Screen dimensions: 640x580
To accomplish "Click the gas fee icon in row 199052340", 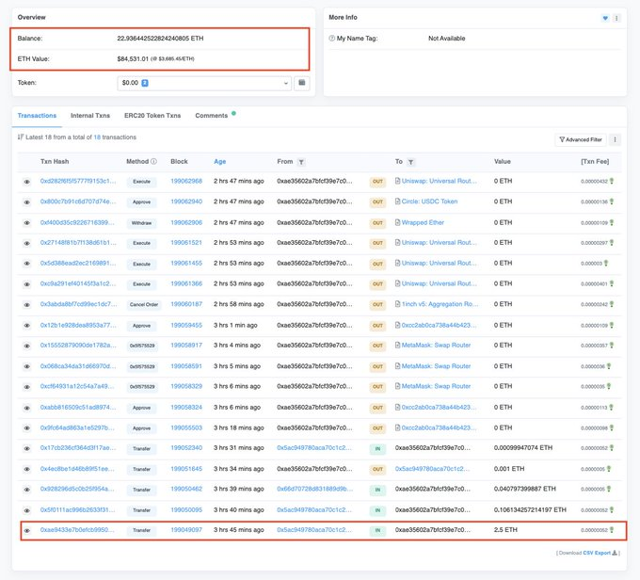I will point(612,448).
